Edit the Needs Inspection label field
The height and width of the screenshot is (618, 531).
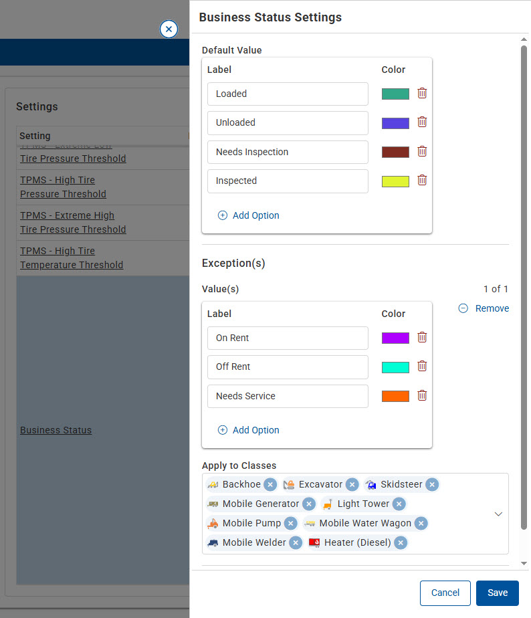click(x=288, y=152)
